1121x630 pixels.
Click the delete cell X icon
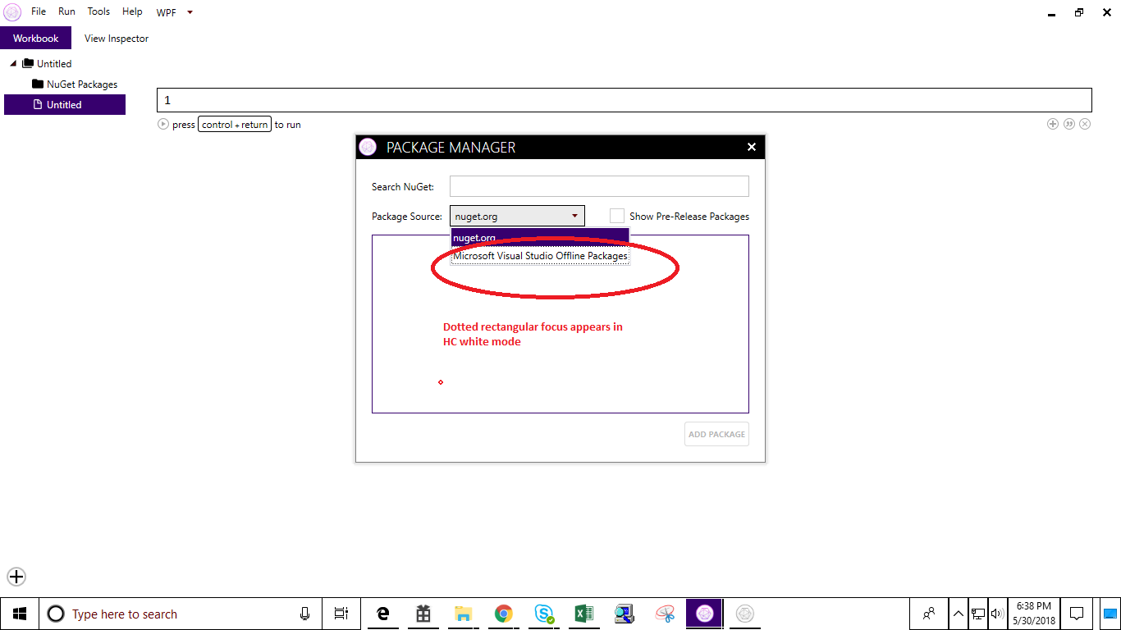[1085, 124]
